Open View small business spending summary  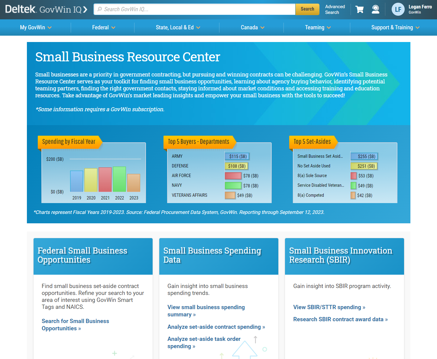[x=206, y=311]
